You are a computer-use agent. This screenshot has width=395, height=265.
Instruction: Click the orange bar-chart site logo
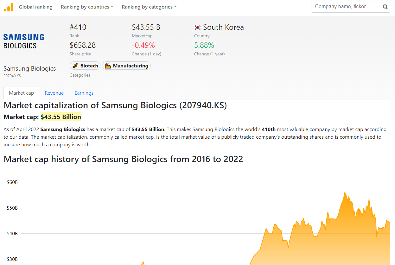tap(9, 7)
